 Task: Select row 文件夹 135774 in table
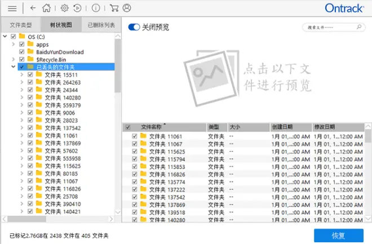(x=243, y=182)
